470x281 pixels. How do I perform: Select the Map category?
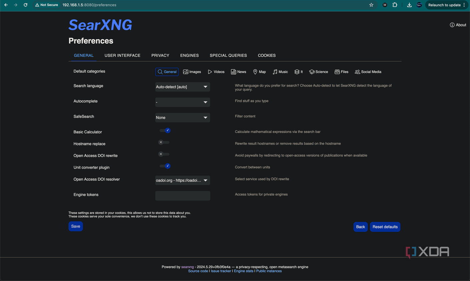click(259, 72)
